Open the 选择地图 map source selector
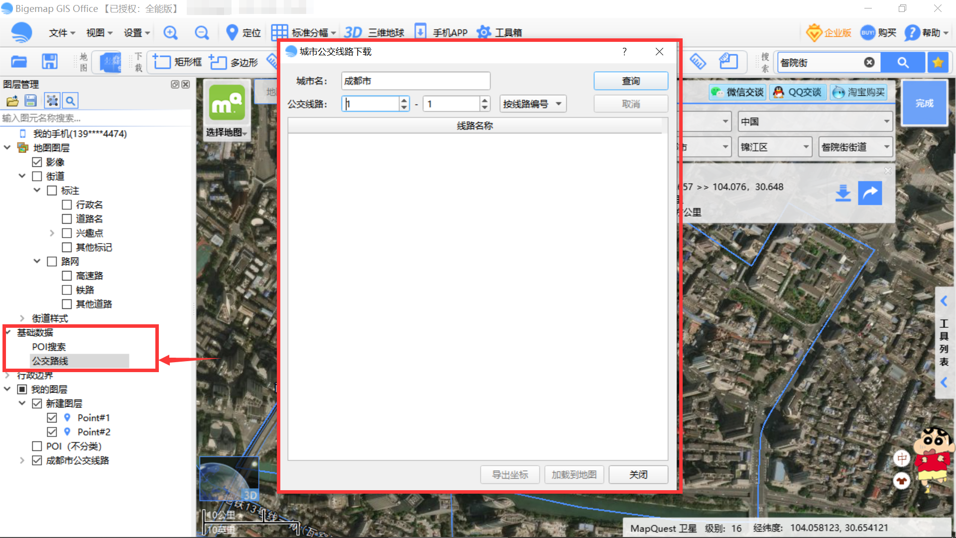 (x=227, y=133)
